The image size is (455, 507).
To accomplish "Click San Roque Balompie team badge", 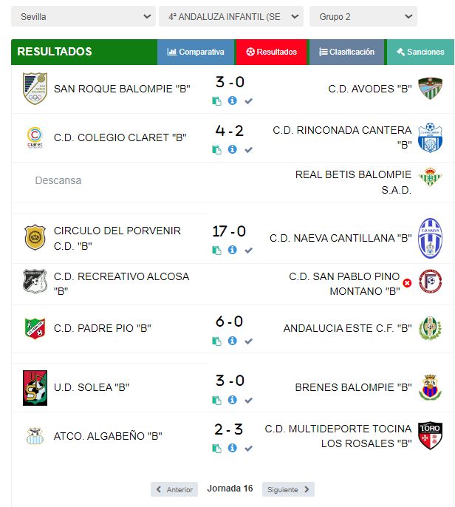I will click(35, 89).
